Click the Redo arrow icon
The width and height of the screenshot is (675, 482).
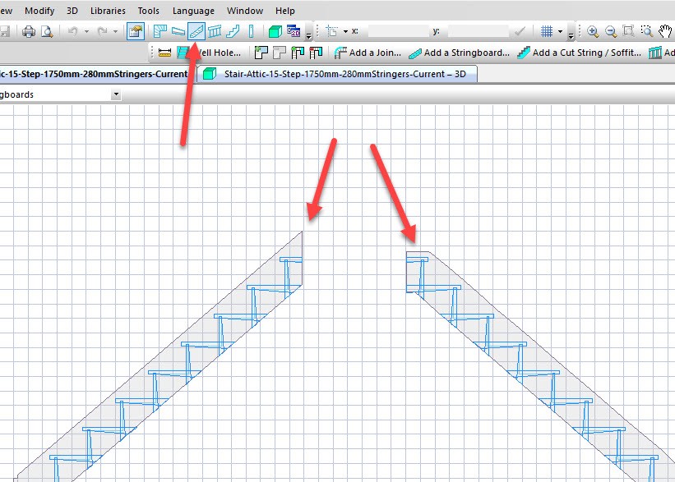pos(102,31)
